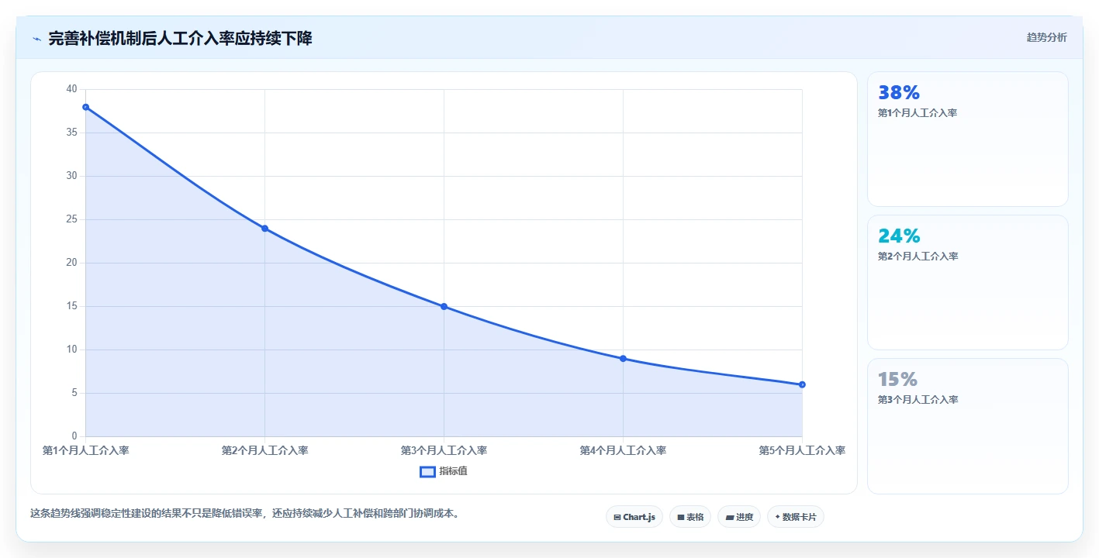Click the 进度 tag button
Screen dimensions: 1099x558
(x=739, y=517)
